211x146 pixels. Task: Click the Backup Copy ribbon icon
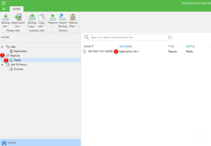32,18
